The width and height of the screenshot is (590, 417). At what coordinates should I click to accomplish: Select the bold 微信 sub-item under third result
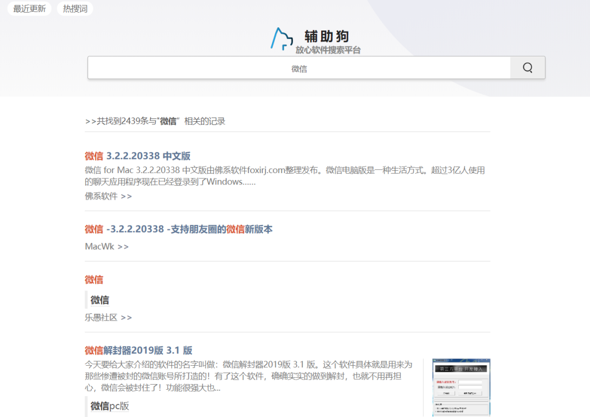[99, 300]
